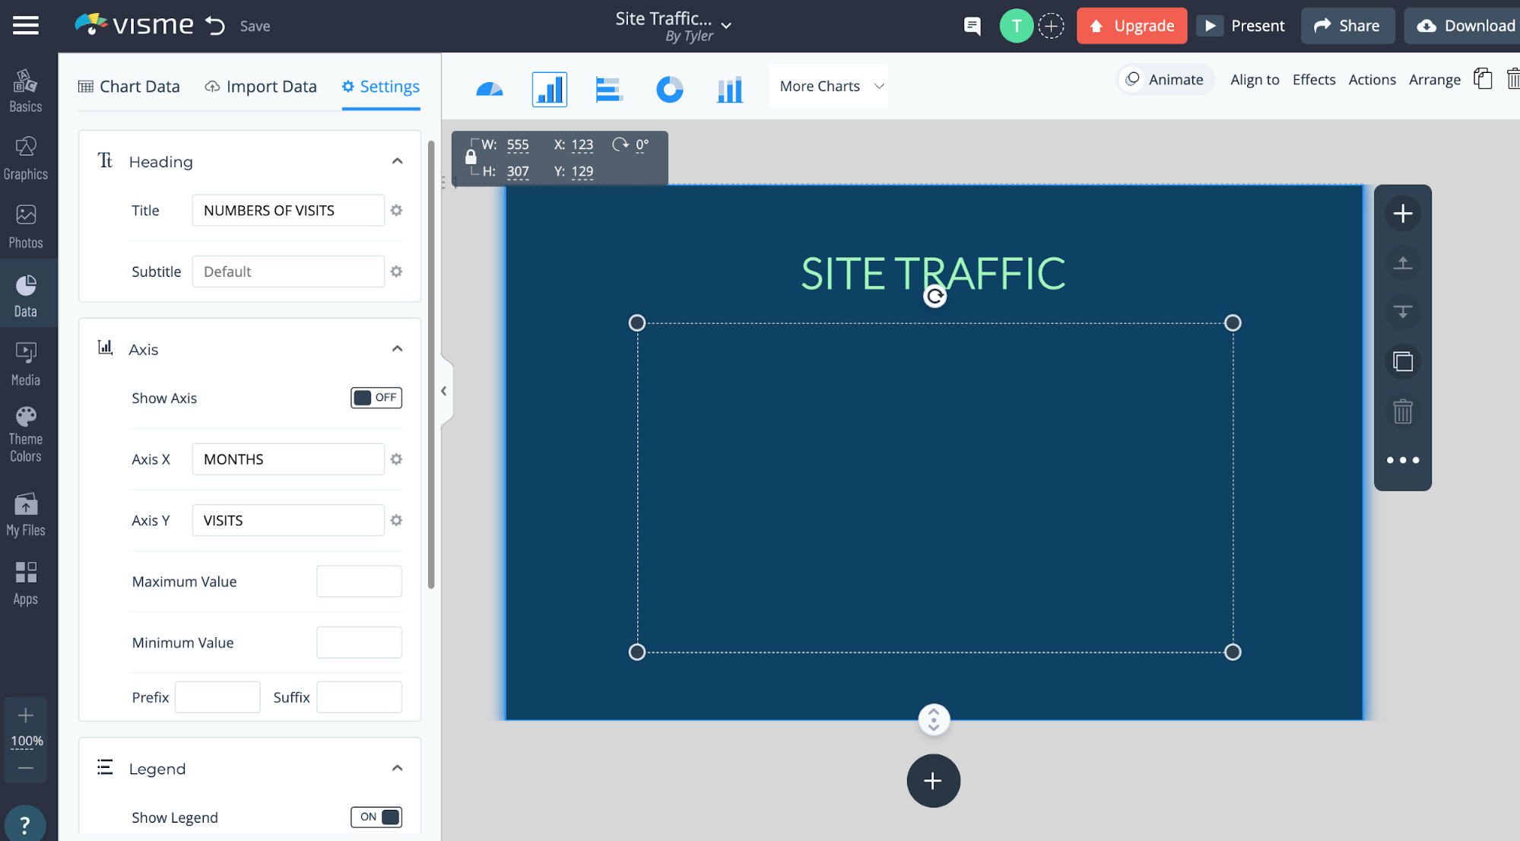
Task: Collapse the left settings panel arrow
Action: tap(444, 391)
